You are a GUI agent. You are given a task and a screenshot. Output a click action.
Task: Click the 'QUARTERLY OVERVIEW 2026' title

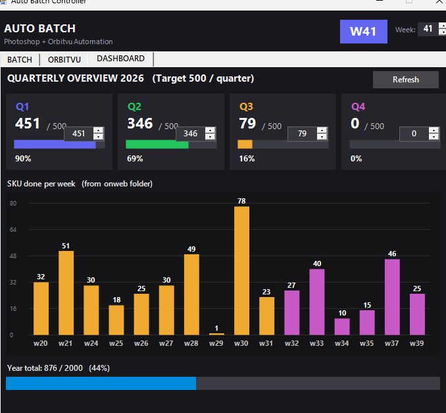point(76,78)
